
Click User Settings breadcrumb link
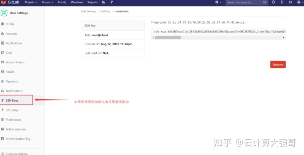coord(88,11)
